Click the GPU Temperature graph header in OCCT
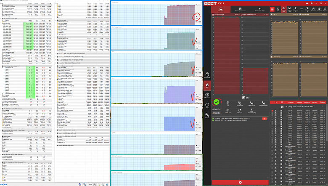 click(x=314, y=57)
